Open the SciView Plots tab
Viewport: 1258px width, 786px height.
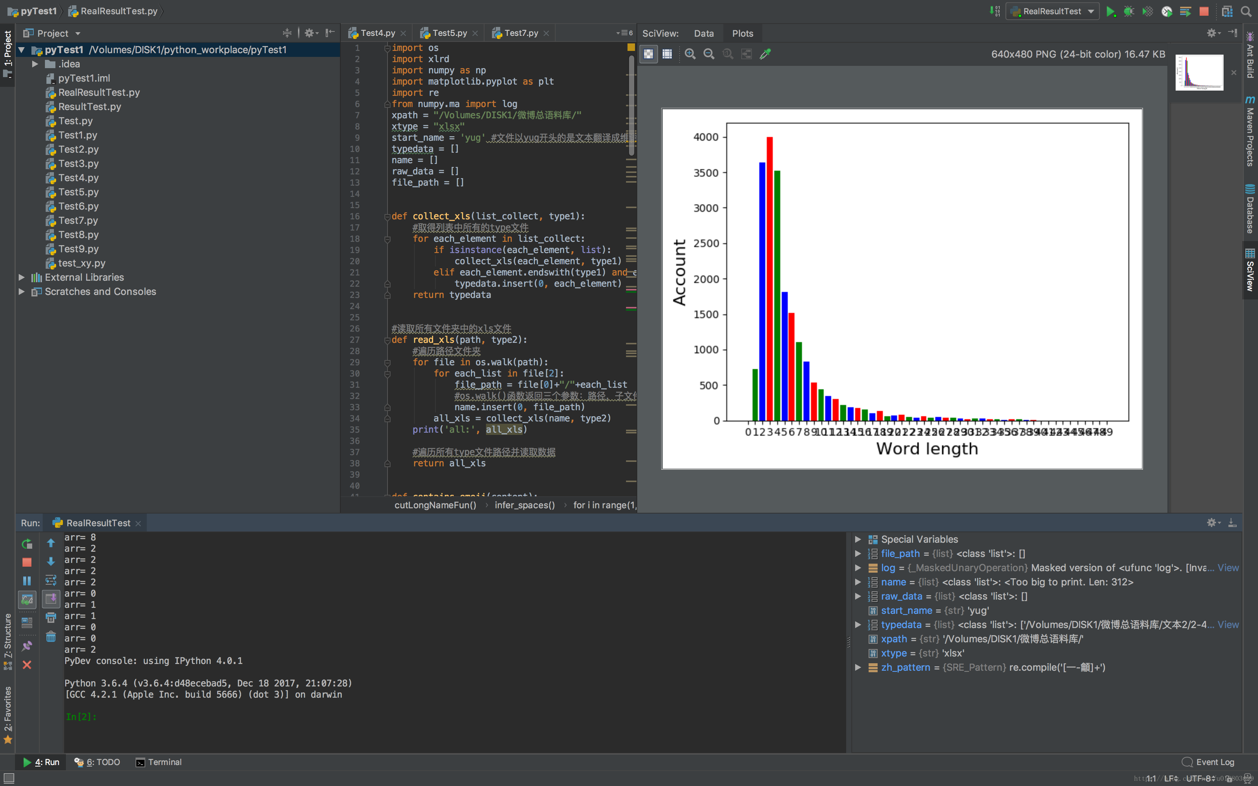point(742,33)
